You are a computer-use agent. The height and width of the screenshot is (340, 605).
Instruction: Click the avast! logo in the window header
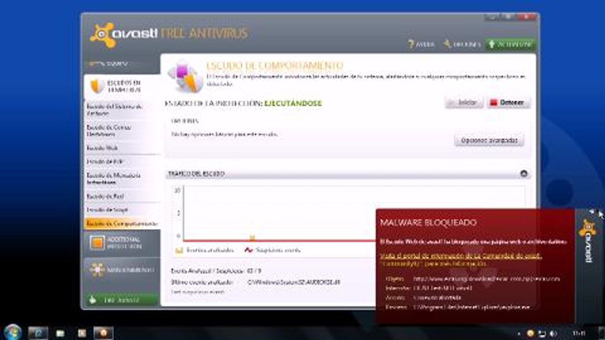[123, 34]
